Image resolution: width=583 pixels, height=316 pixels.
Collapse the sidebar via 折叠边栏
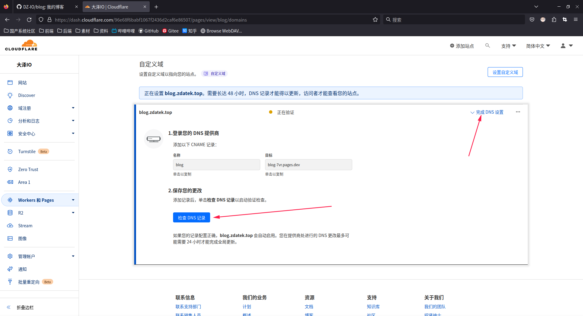[25, 307]
